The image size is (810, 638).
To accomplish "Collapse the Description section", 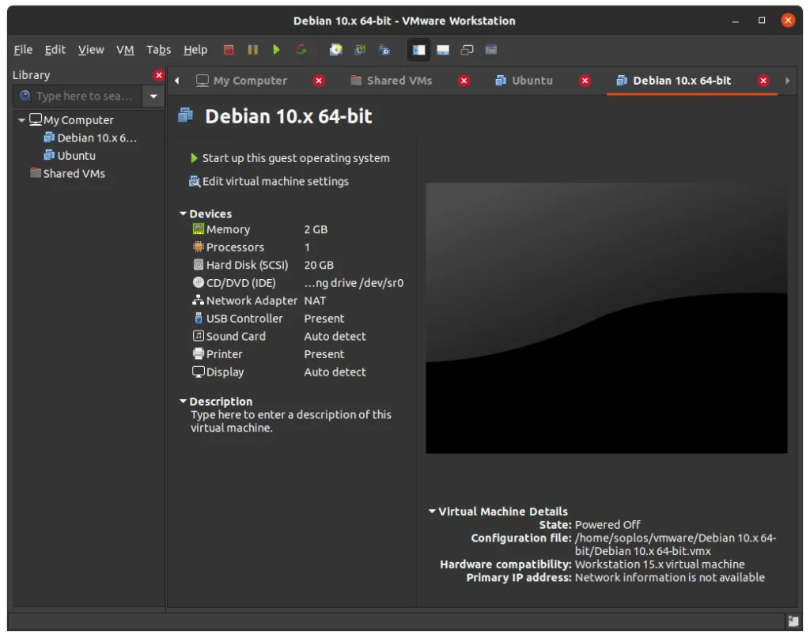I will click(x=183, y=401).
